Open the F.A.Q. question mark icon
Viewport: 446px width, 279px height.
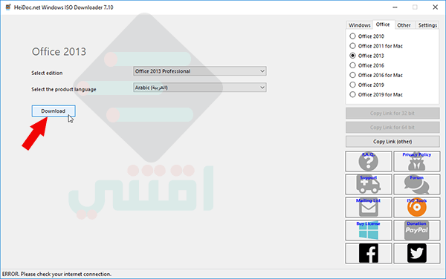click(369, 161)
